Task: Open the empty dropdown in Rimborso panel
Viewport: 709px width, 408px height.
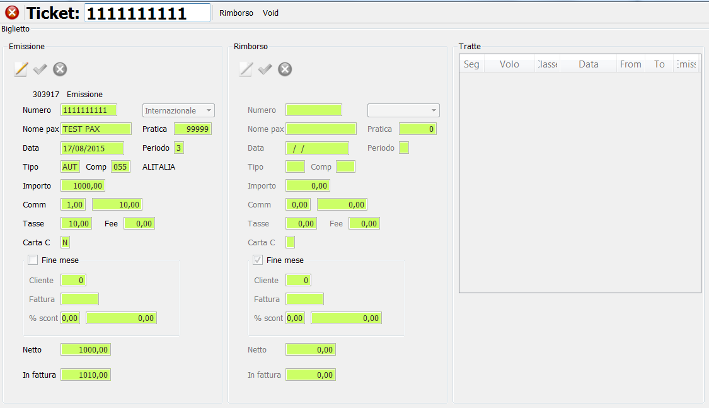Action: [403, 110]
